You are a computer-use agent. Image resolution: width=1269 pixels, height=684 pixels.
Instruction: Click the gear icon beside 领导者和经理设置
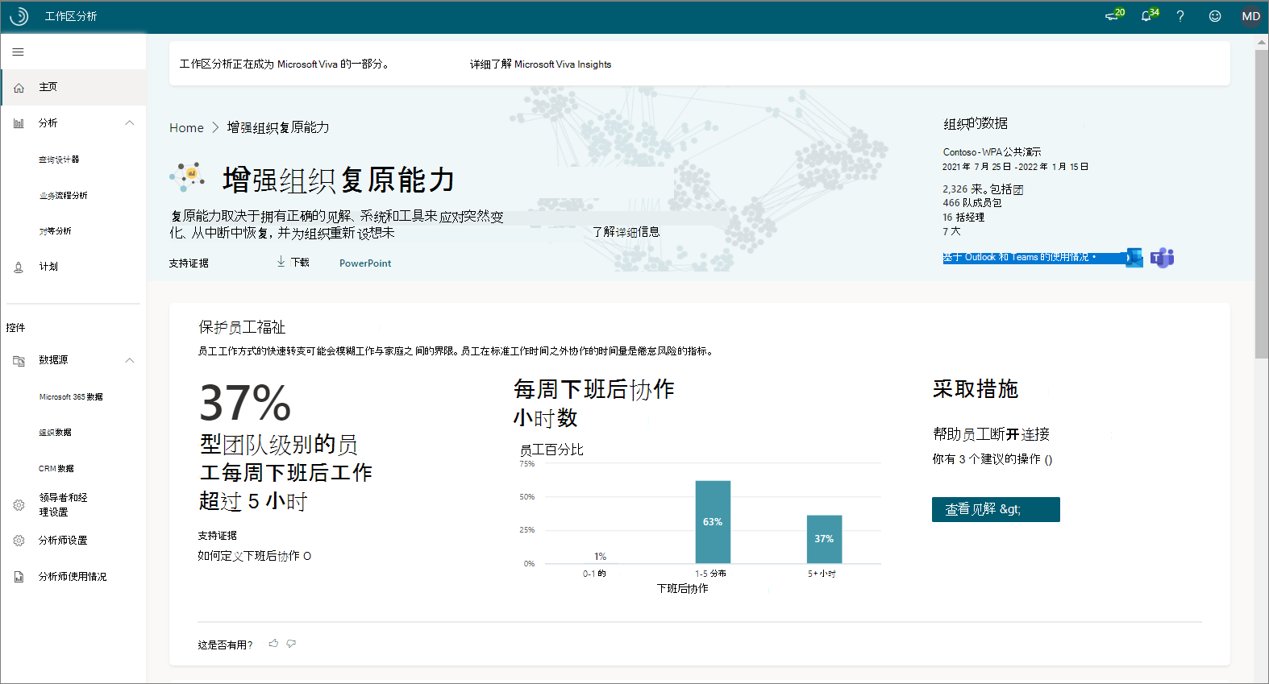tap(19, 505)
